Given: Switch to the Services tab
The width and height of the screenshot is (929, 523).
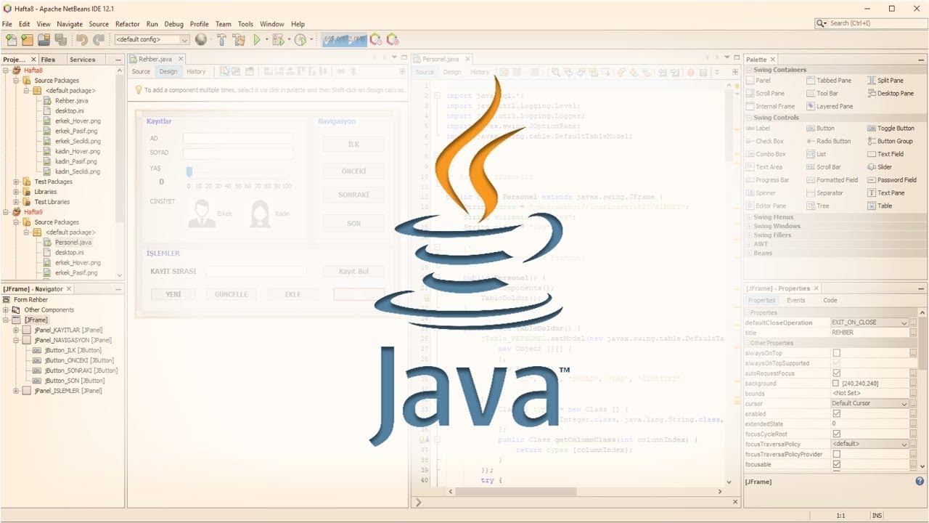Looking at the screenshot, I should tap(82, 60).
